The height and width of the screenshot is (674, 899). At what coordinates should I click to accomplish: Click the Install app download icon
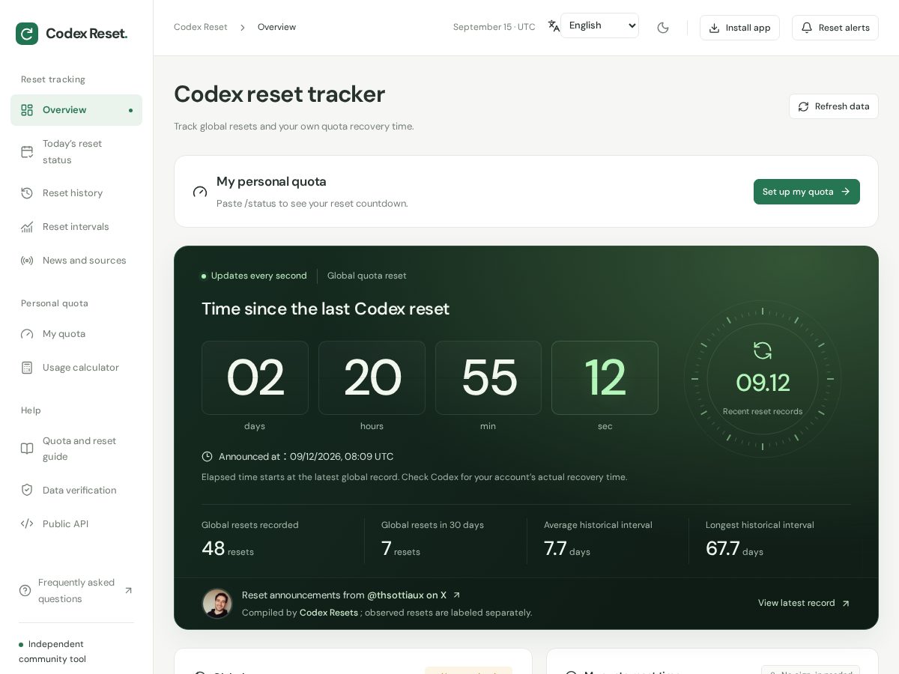coord(714,28)
